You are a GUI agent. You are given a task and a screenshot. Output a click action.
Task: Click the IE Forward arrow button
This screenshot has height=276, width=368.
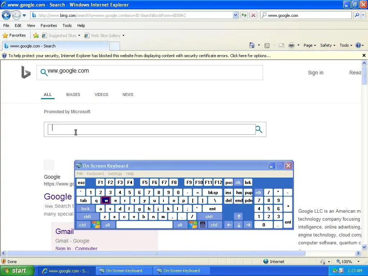[16, 15]
